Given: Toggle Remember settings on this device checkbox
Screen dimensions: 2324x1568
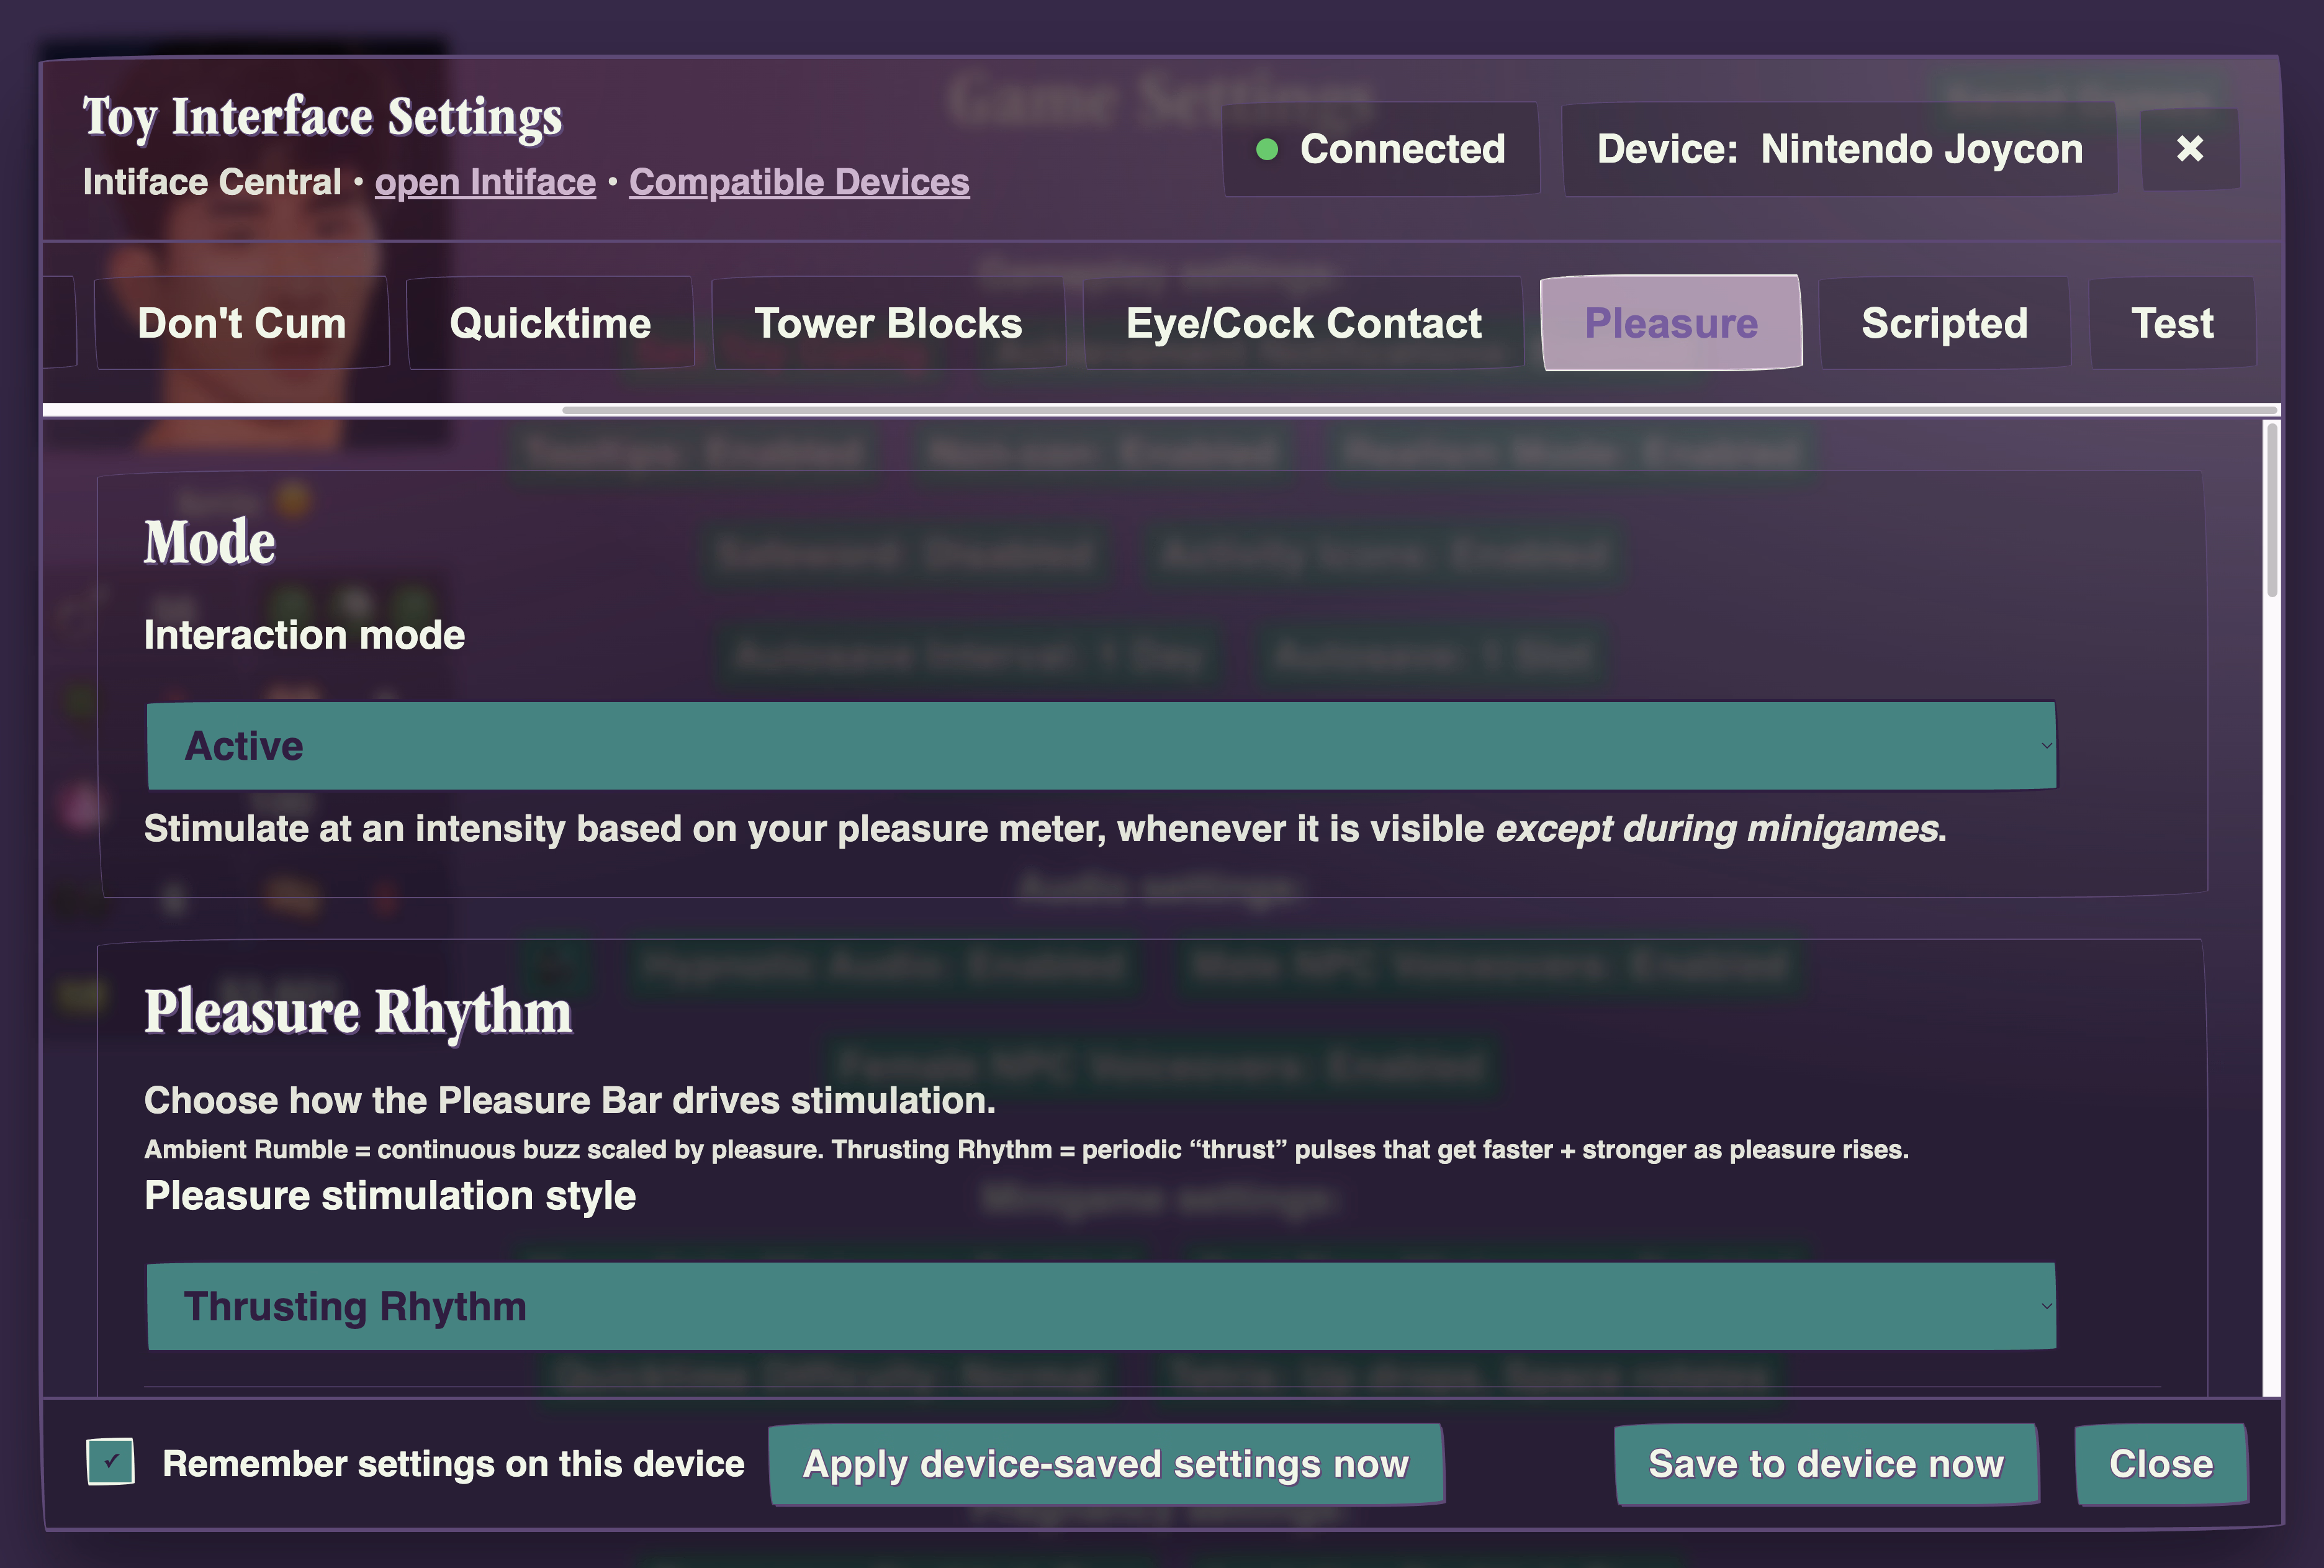Looking at the screenshot, I should (110, 1462).
